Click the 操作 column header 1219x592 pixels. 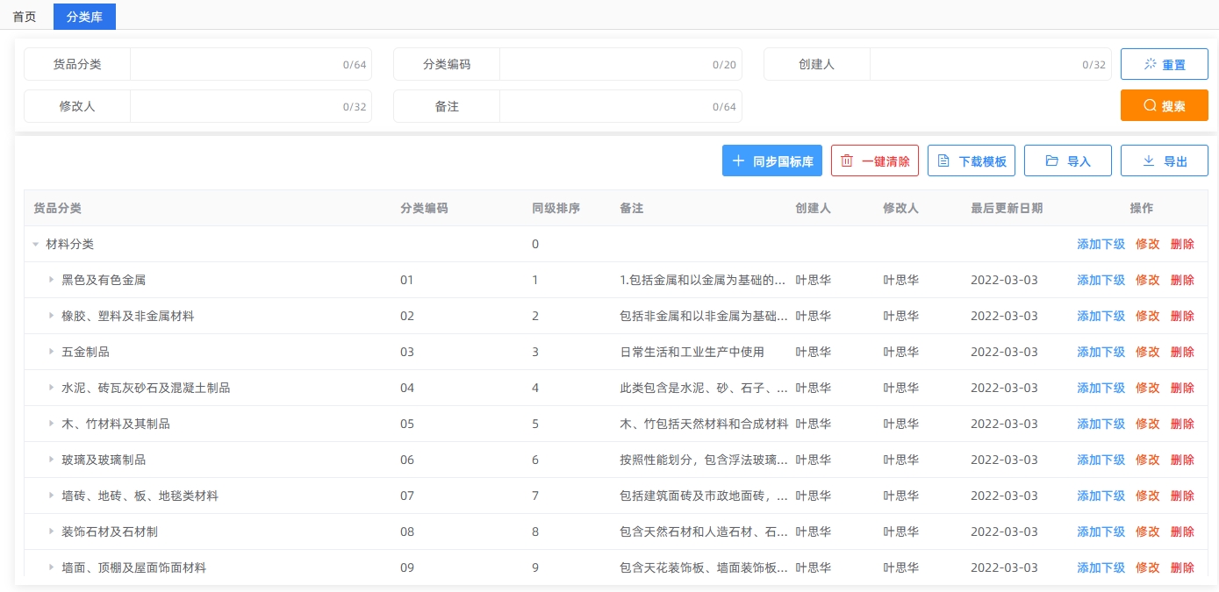[x=1142, y=209]
